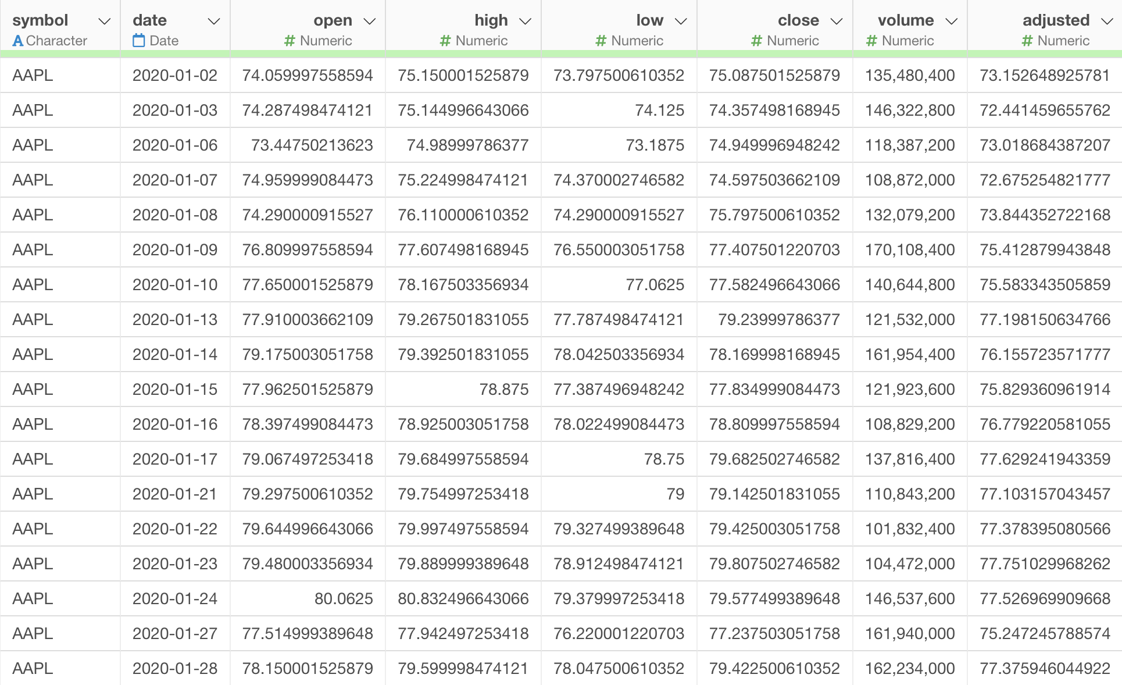The width and height of the screenshot is (1122, 685).
Task: Click close value 79.23999786377
Action: (780, 320)
